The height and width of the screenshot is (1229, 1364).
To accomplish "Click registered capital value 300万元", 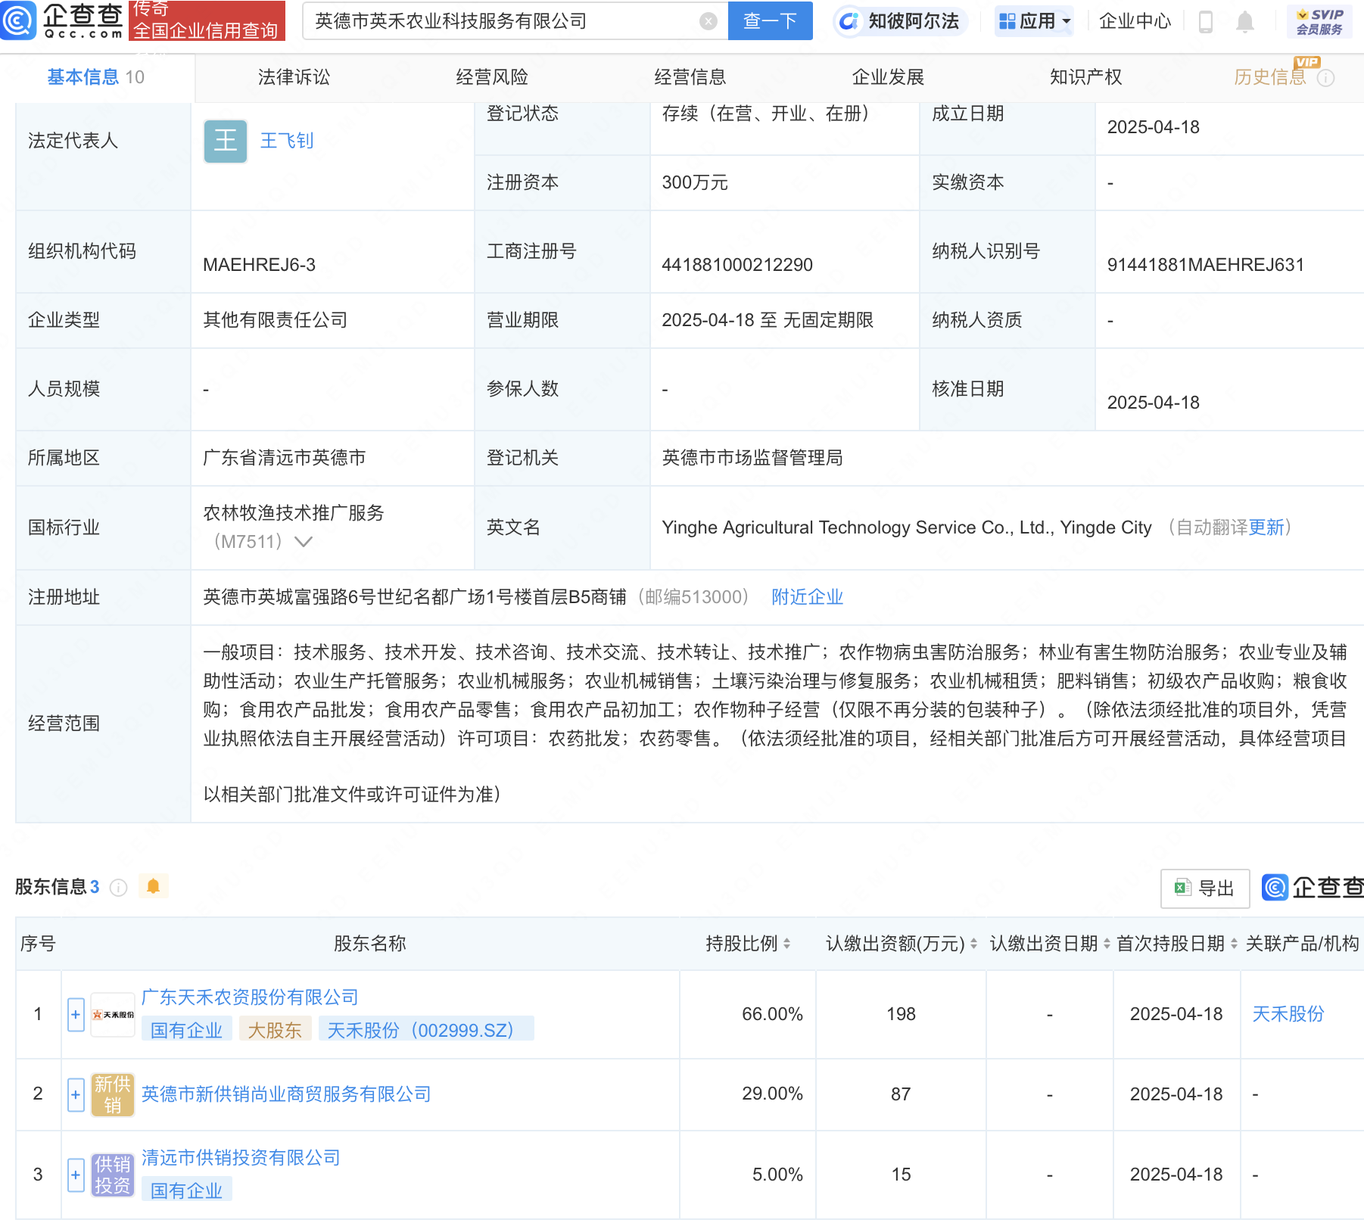I will click(x=694, y=182).
